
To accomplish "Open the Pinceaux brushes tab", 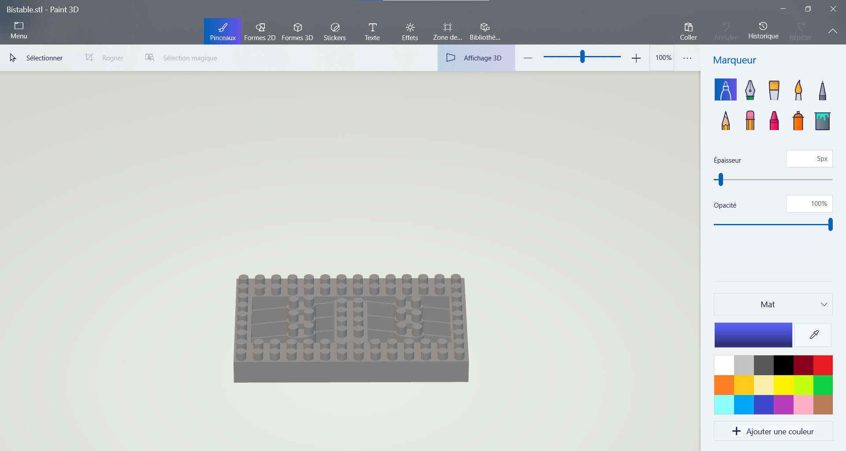I will click(x=223, y=31).
